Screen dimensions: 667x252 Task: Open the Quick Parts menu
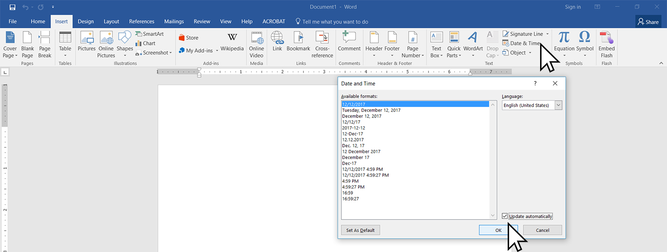point(454,45)
